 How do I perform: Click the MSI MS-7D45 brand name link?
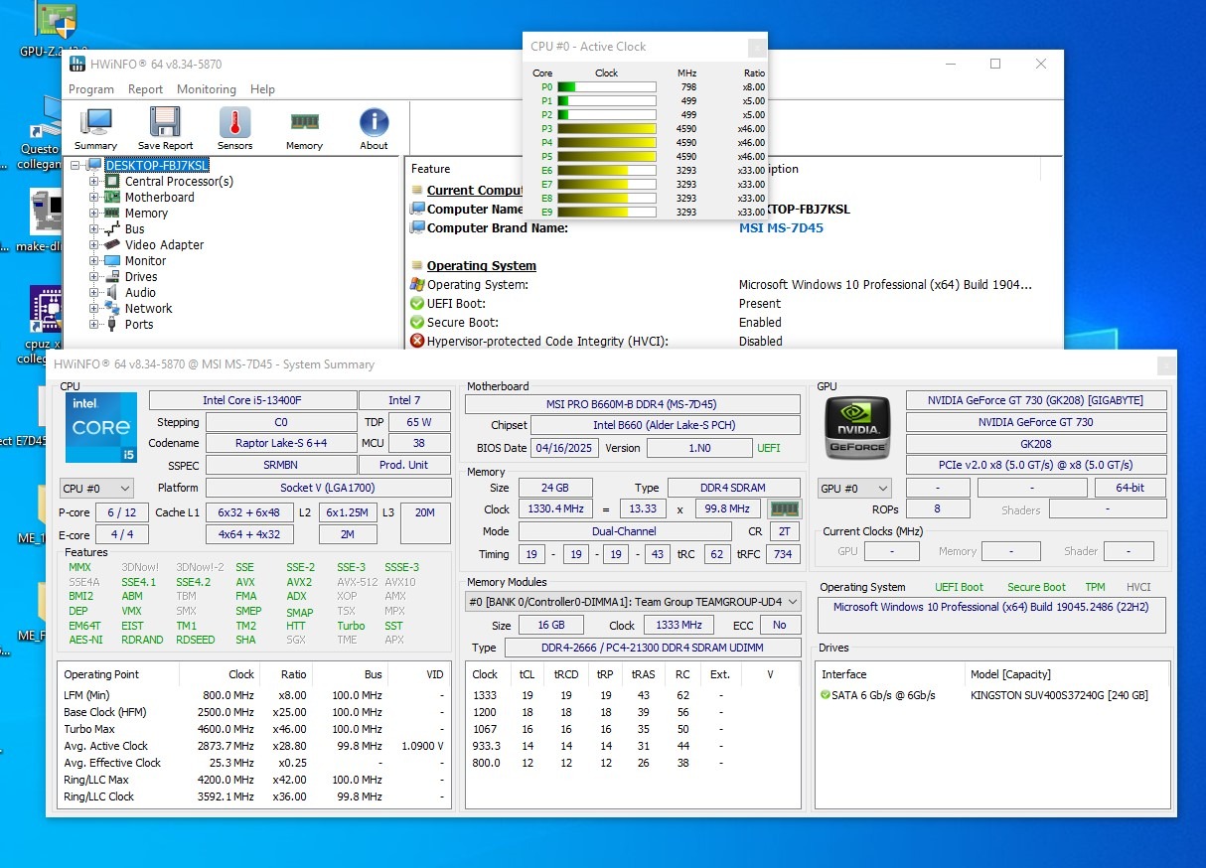[781, 228]
